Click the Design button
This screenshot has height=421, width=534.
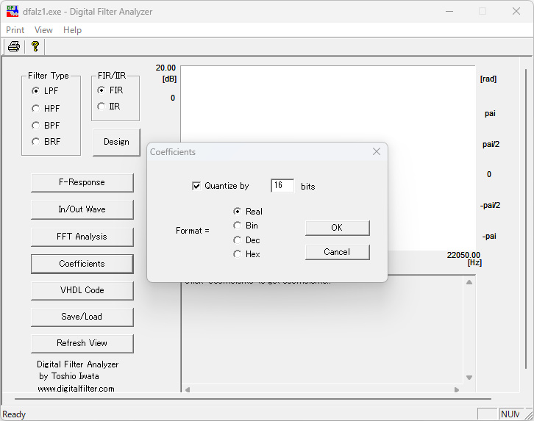point(116,142)
